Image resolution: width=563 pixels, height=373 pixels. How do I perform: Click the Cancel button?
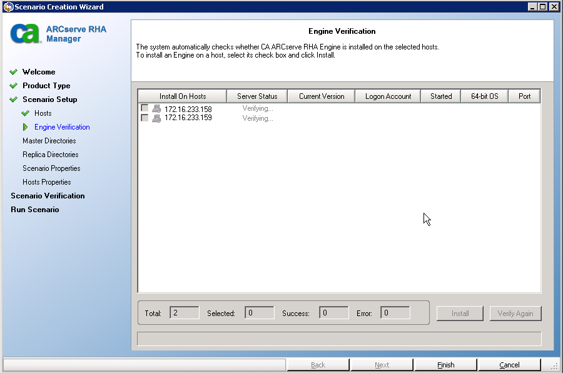(x=509, y=364)
